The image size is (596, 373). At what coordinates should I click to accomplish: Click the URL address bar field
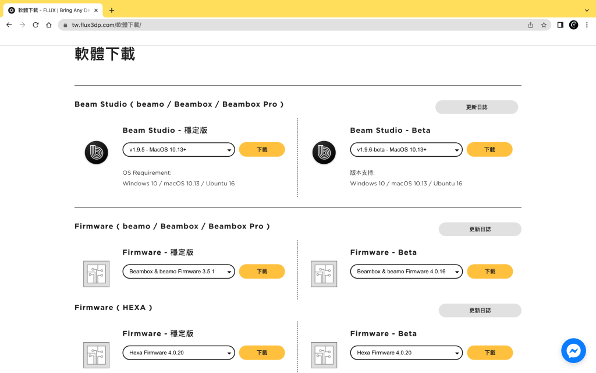click(291, 25)
